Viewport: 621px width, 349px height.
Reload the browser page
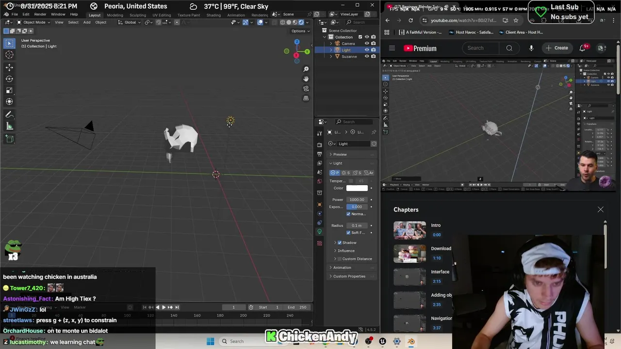pos(410,20)
